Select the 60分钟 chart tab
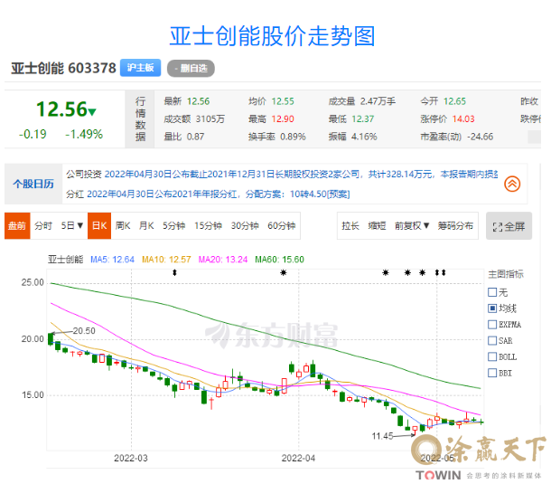Viewport: 551px width, 484px height. click(x=281, y=225)
